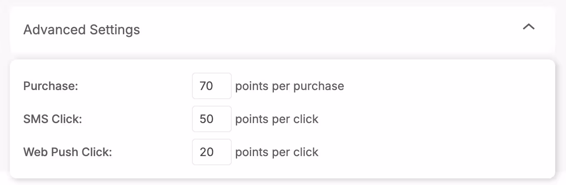Select the box showing 70 points
Image resolution: width=566 pixels, height=185 pixels.
coord(211,86)
